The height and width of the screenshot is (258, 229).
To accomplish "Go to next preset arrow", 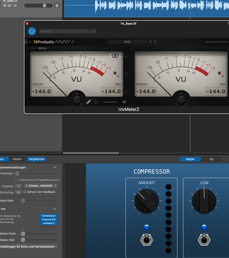I will click(x=155, y=41).
